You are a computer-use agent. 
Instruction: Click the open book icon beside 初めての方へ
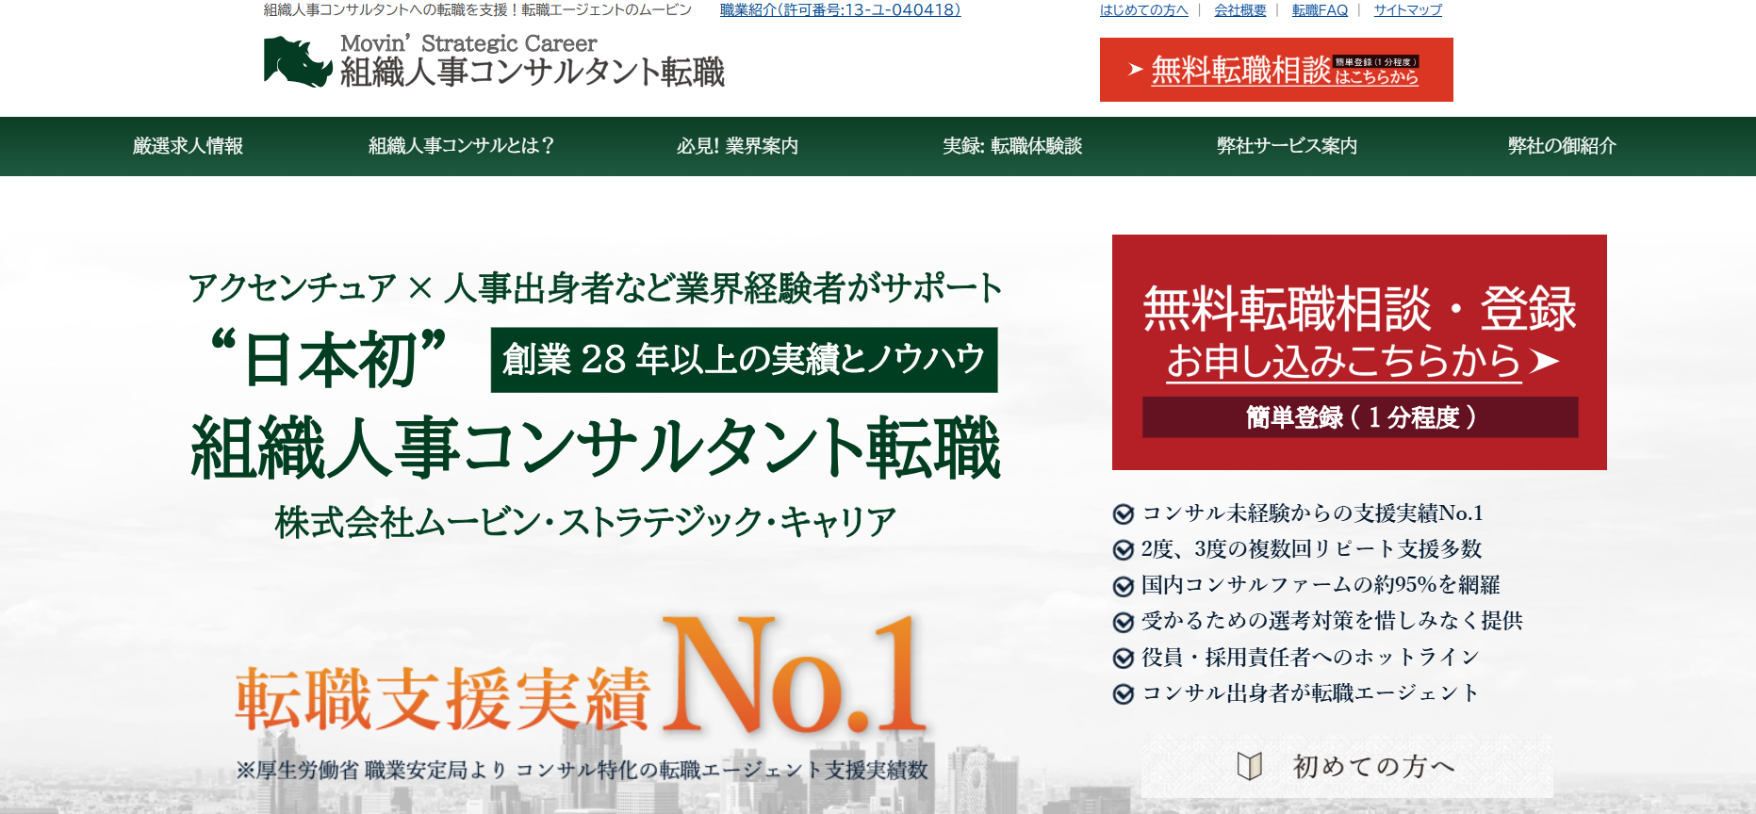coord(1250,767)
